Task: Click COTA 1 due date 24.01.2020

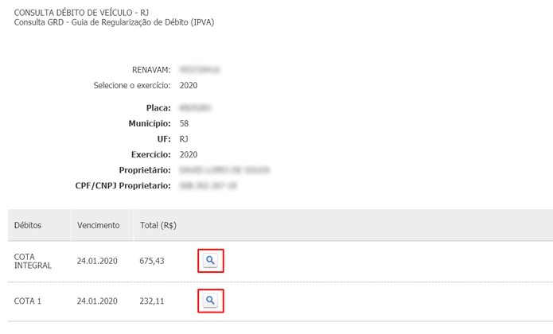Action: coord(97,301)
